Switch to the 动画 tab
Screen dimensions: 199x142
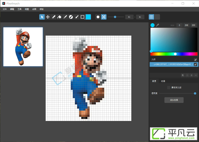tap(163, 81)
